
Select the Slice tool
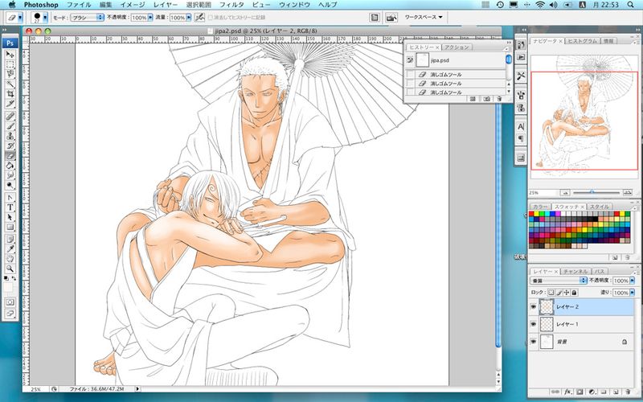click(10, 104)
